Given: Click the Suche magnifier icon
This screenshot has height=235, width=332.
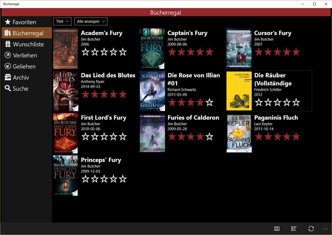Looking at the screenshot, I should click(8, 88).
